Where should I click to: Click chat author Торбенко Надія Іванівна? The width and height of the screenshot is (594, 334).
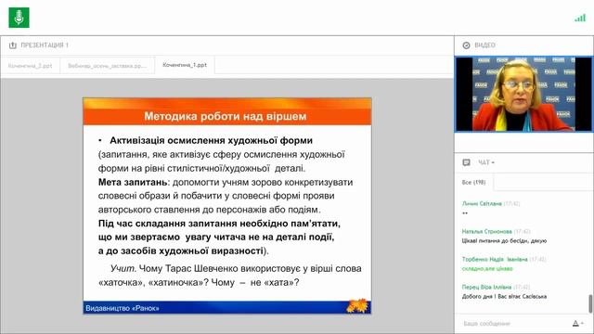[x=495, y=260]
